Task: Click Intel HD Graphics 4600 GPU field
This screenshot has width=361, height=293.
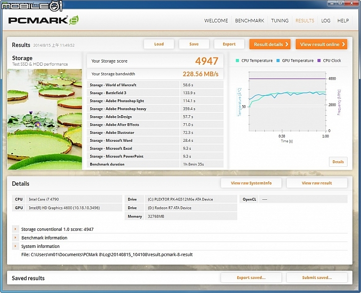Action: (x=74, y=208)
